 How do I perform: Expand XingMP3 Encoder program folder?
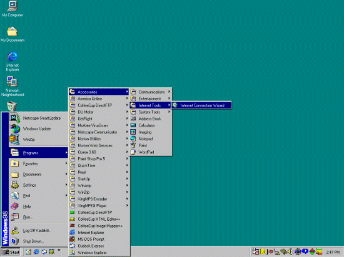(99, 199)
